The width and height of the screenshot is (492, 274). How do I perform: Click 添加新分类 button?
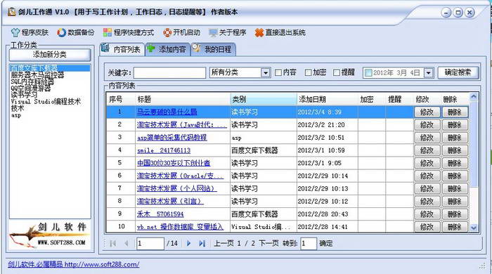[50, 55]
